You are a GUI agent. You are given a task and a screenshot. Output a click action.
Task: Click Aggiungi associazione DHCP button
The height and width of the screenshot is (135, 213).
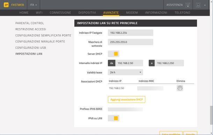126,100
